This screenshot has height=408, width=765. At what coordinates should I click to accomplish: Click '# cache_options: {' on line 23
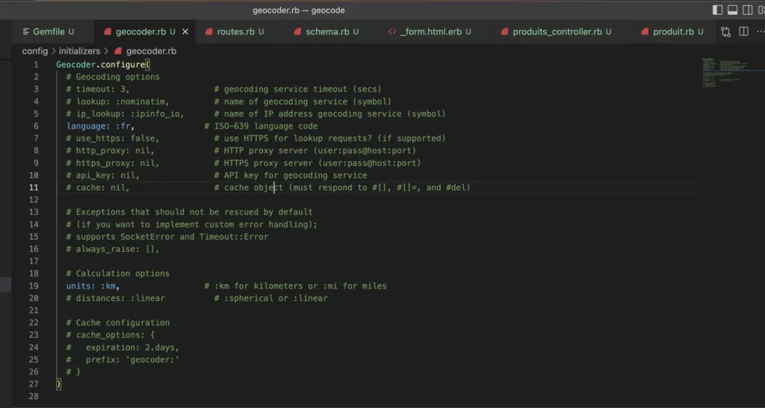111,335
